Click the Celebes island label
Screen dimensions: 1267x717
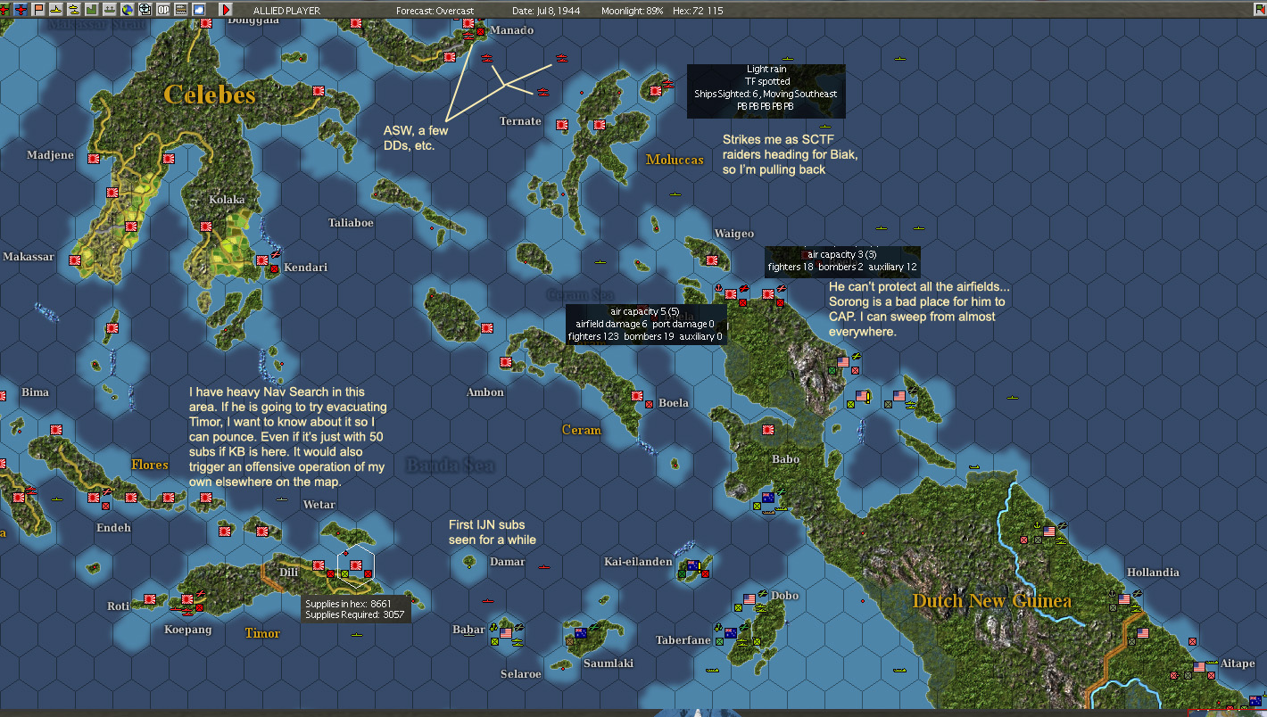(x=209, y=95)
